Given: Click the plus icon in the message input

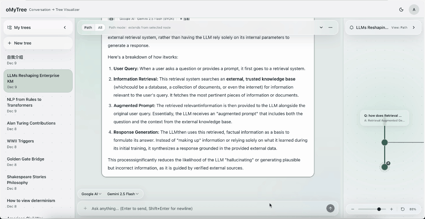Looking at the screenshot, I should (85, 209).
